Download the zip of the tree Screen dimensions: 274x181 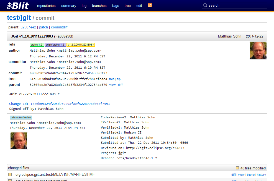coord(119,79)
